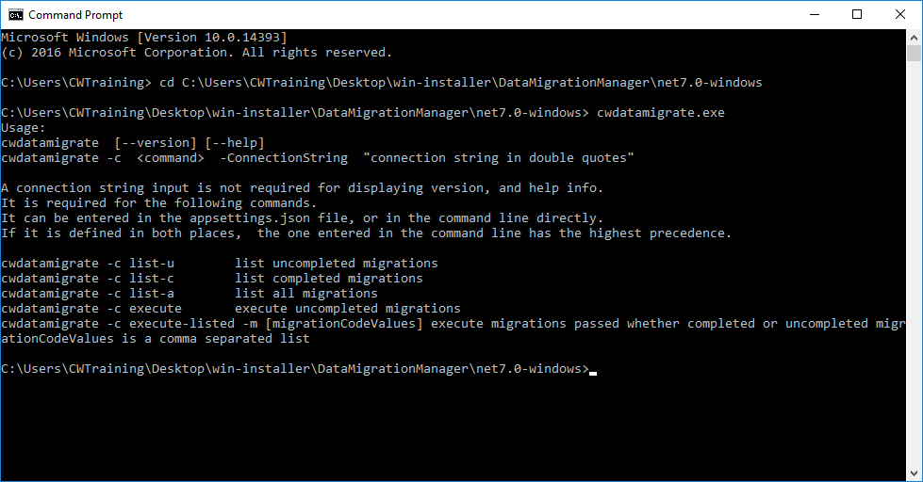Viewport: 923px width, 482px height.
Task: Click the 'appsettings.json' word
Action: click(250, 218)
